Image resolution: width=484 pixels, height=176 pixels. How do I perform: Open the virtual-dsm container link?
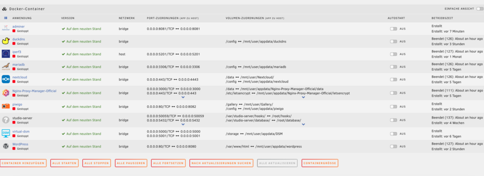coord(21,132)
